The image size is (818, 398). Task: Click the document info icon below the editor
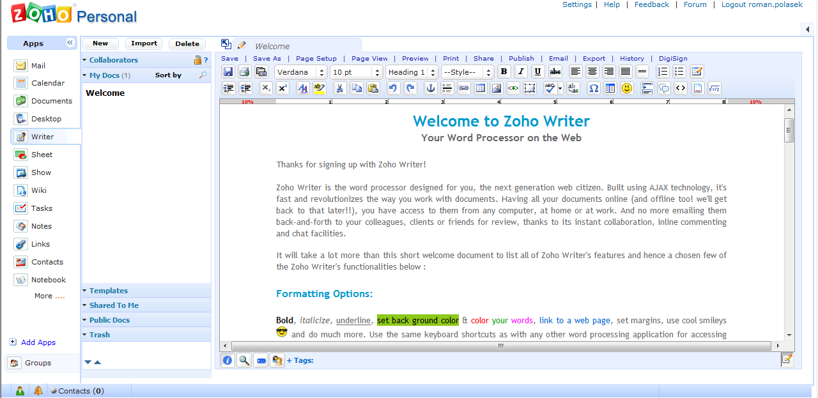click(228, 360)
